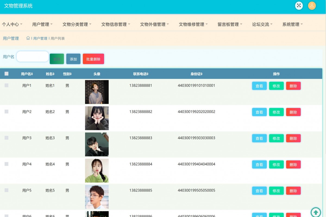Click the back-to-top arrow button

(316, 212)
